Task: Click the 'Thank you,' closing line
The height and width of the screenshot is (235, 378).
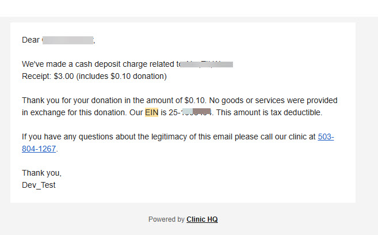Action: tap(41, 173)
